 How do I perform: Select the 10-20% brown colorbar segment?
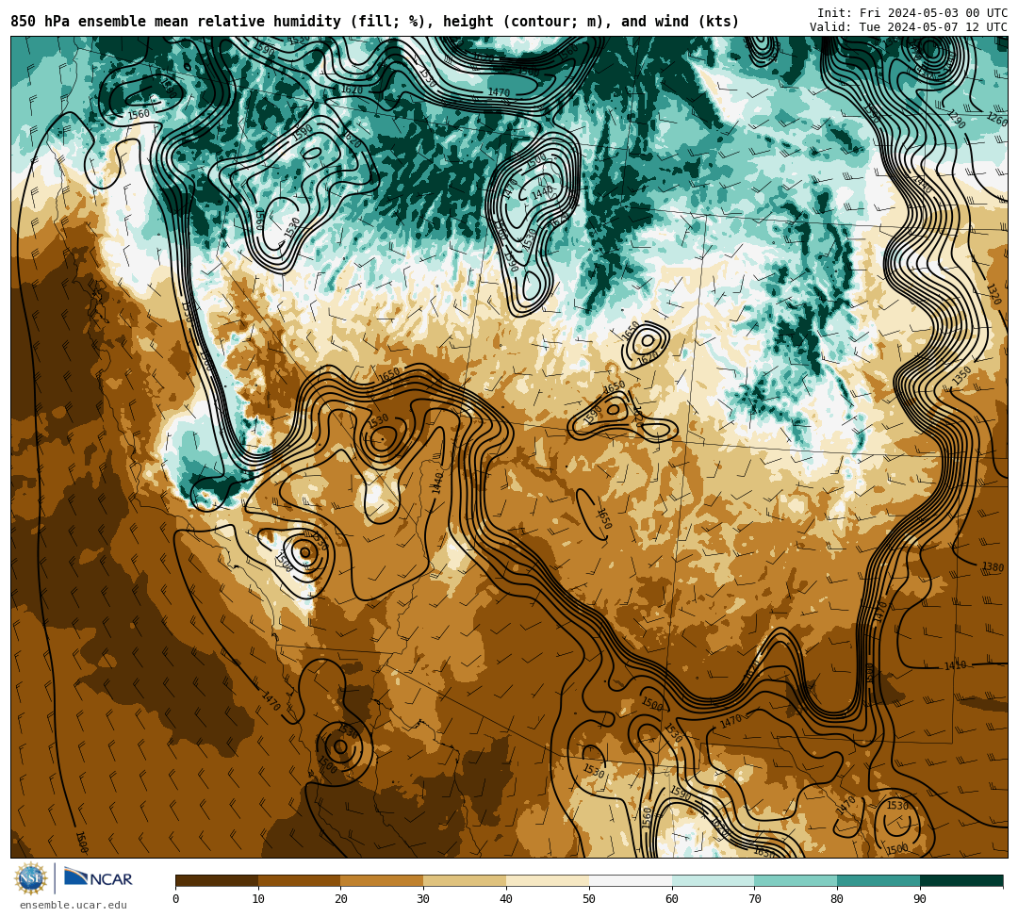tap(300, 880)
